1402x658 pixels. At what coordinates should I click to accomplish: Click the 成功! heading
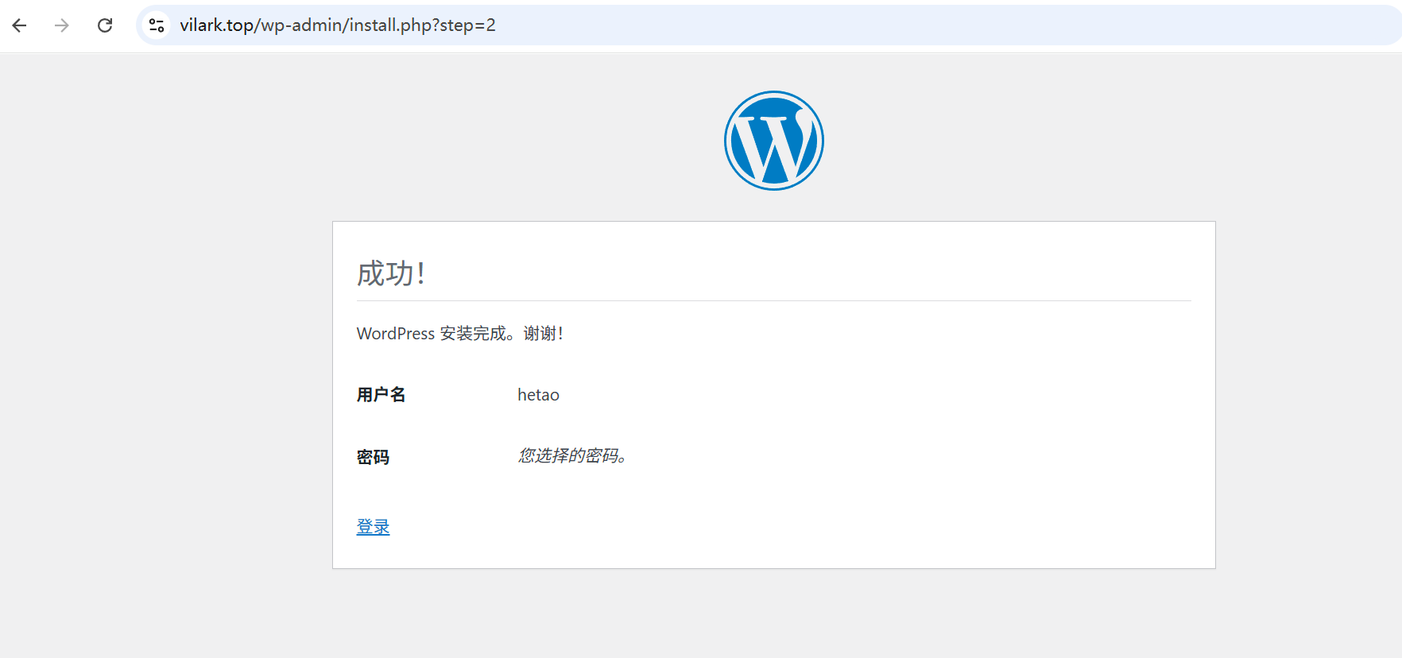pyautogui.click(x=390, y=273)
